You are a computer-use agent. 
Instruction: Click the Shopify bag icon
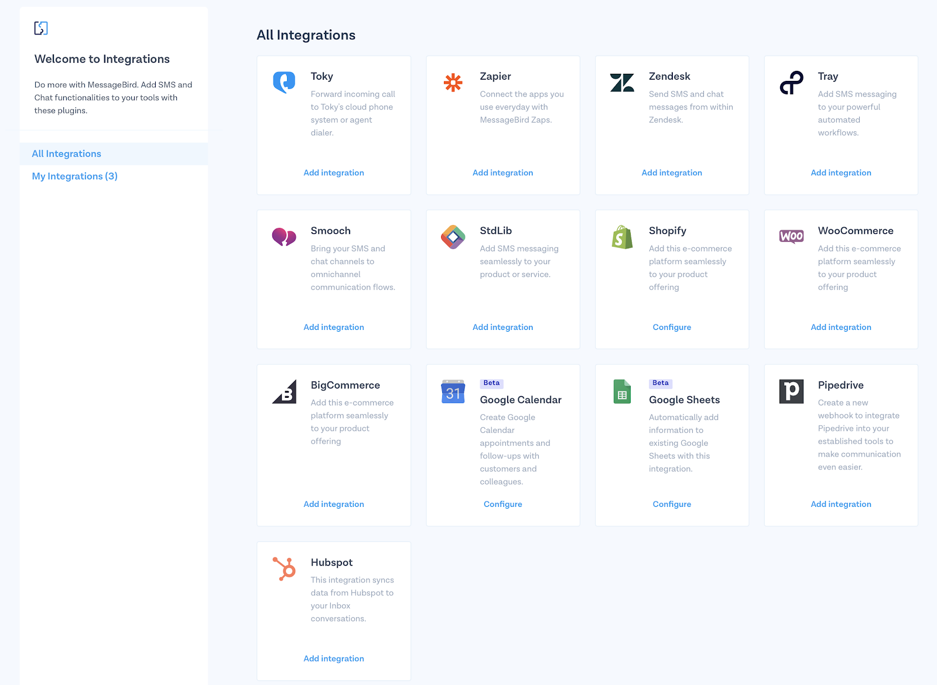click(x=622, y=237)
